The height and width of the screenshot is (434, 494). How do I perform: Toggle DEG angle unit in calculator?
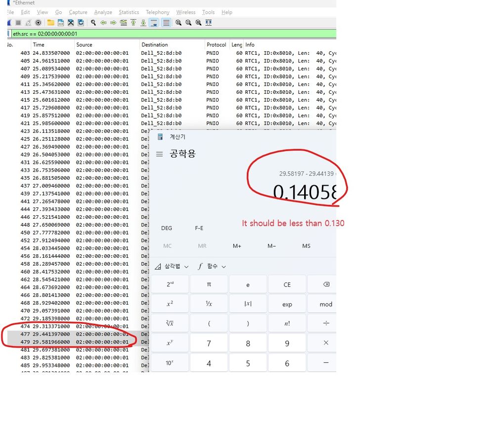pos(167,228)
